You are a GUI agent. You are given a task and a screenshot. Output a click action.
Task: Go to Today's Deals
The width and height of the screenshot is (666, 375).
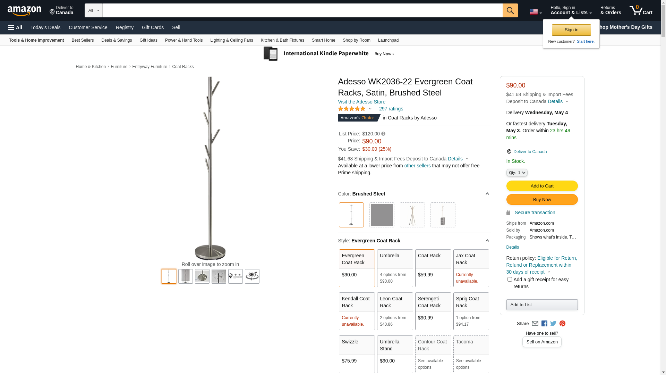tap(45, 27)
